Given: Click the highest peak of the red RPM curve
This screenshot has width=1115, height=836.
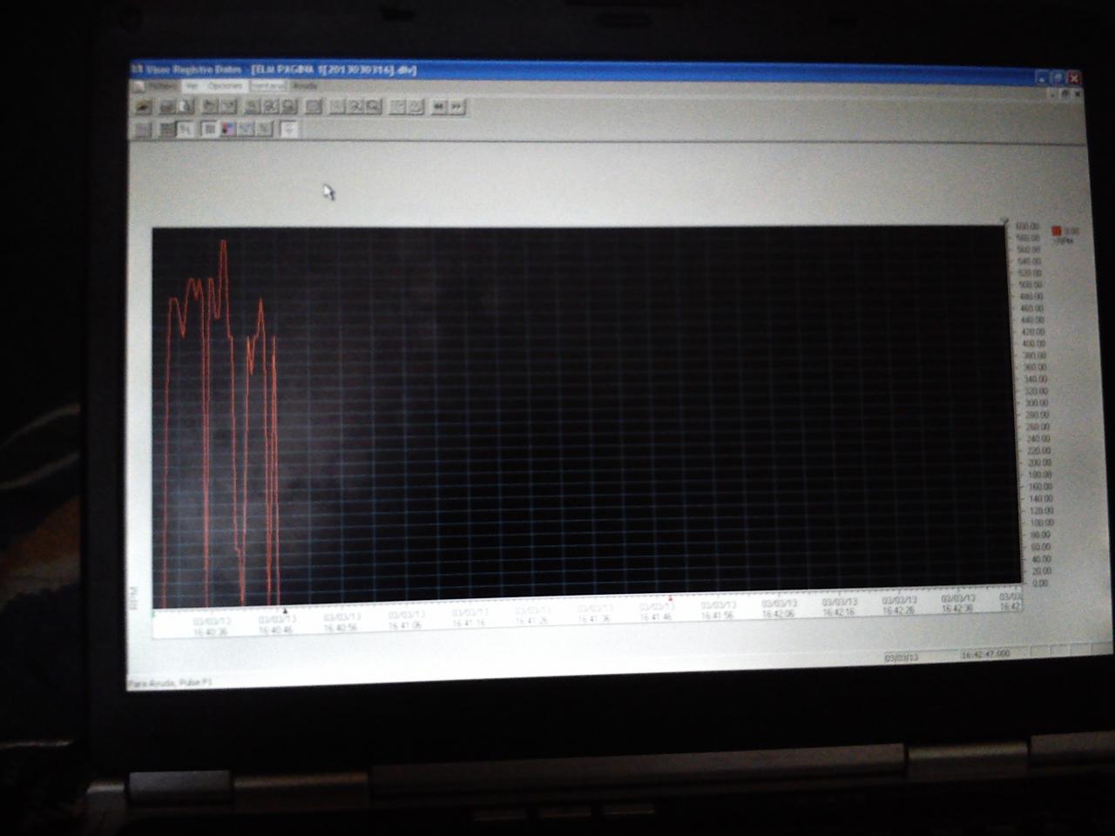Looking at the screenshot, I should (x=224, y=241).
